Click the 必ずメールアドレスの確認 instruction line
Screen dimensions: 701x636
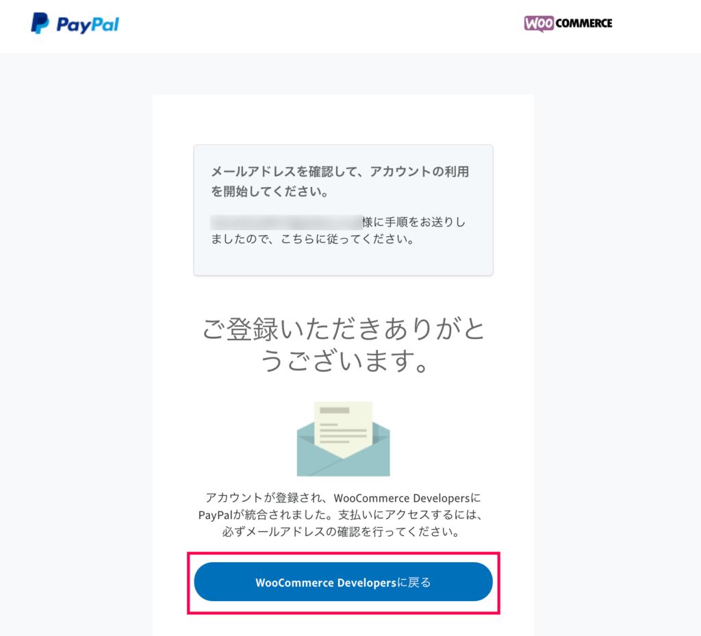(341, 532)
